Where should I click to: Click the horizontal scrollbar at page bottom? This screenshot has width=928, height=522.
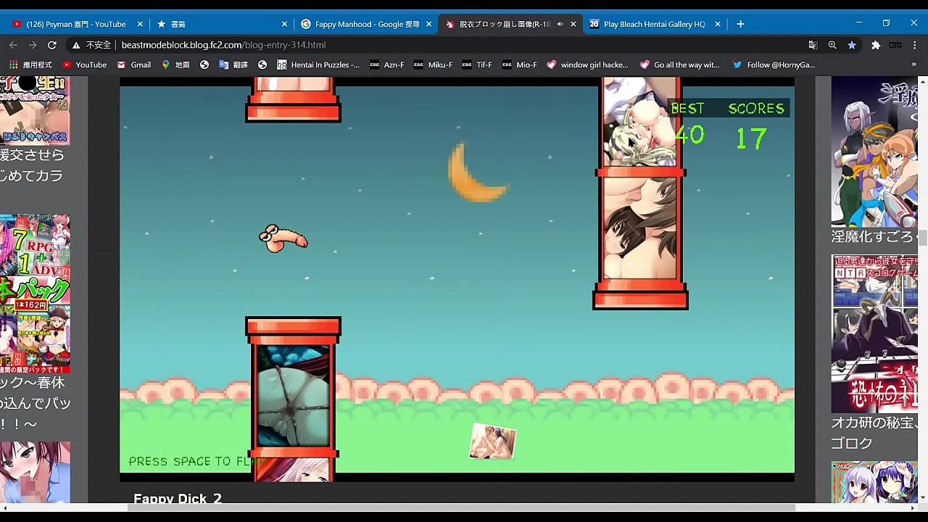tap(461, 507)
